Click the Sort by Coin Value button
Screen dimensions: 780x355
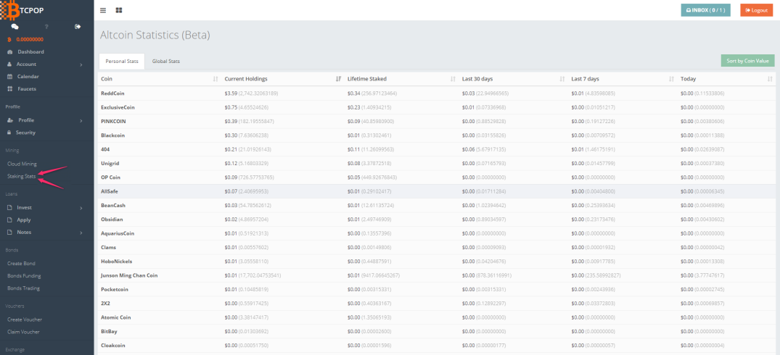coord(747,61)
